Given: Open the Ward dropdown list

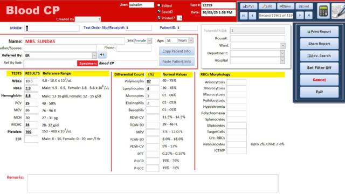Looking at the screenshot, I should pos(282,45).
